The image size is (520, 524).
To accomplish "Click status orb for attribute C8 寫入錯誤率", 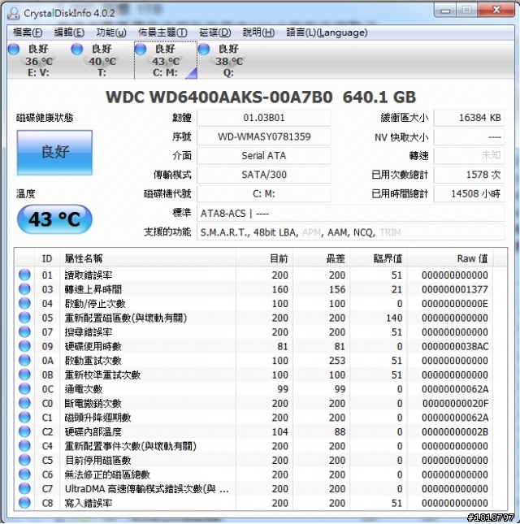I will coord(24,503).
